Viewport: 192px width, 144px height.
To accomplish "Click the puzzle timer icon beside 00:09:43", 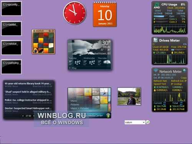I will (x=34, y=31).
